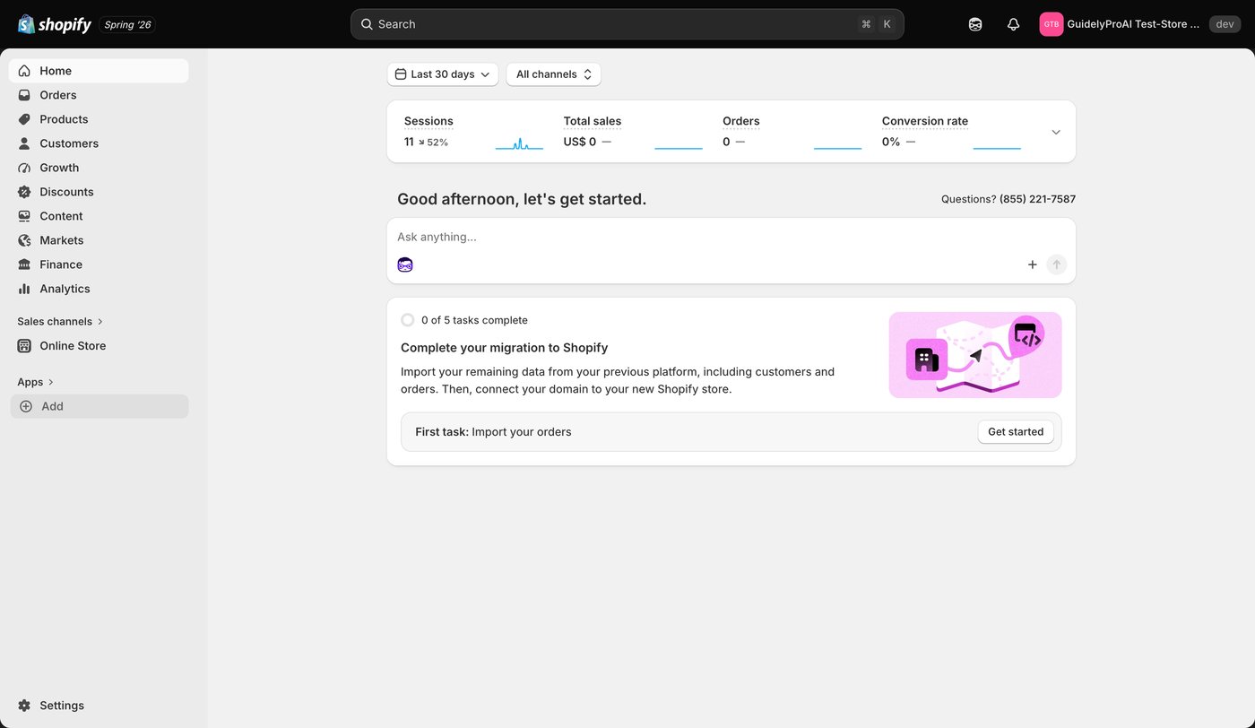1255x728 pixels.
Task: Open Finance in sidebar
Action: [x=99, y=264]
